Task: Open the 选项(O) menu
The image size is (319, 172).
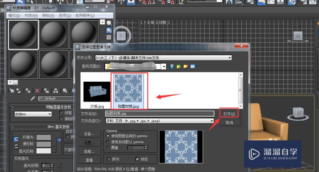Action: 65,15
